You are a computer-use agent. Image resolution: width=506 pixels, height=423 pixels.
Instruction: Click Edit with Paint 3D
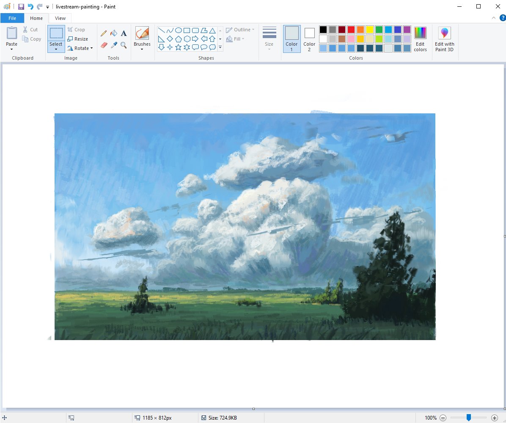[444, 39]
